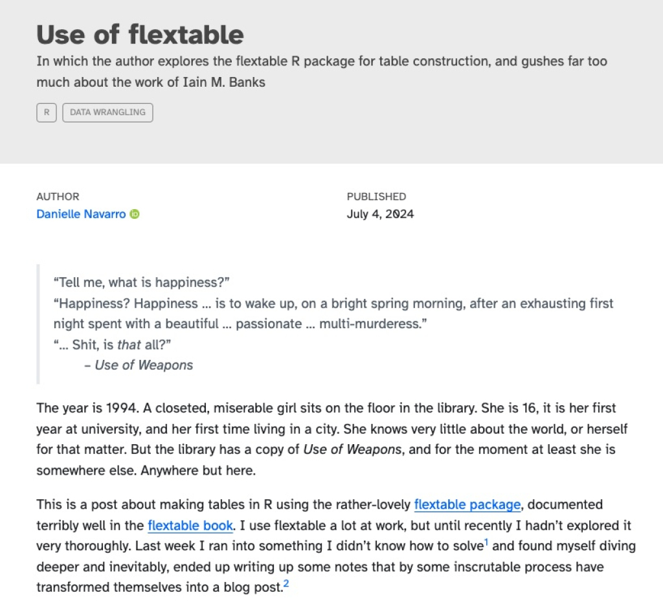Open the ORCID icon beside the author name

[135, 214]
